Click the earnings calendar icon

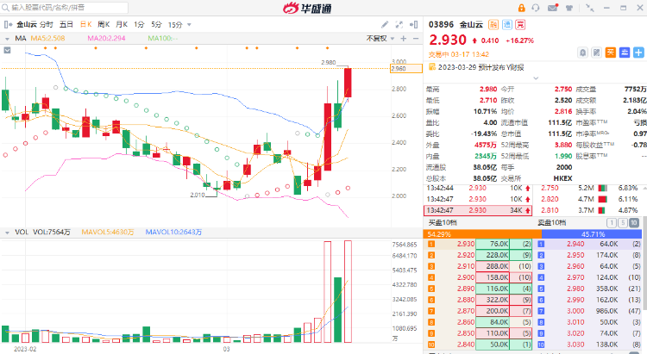click(432, 67)
